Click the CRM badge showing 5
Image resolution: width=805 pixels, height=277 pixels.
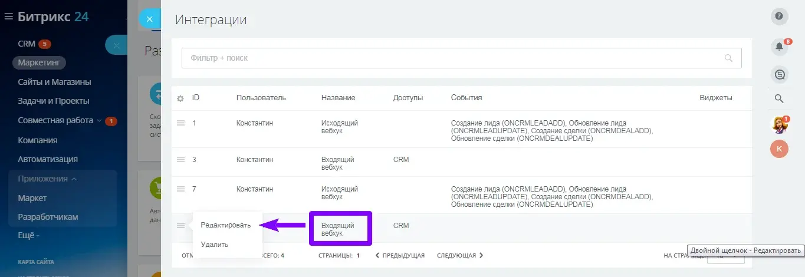click(45, 44)
